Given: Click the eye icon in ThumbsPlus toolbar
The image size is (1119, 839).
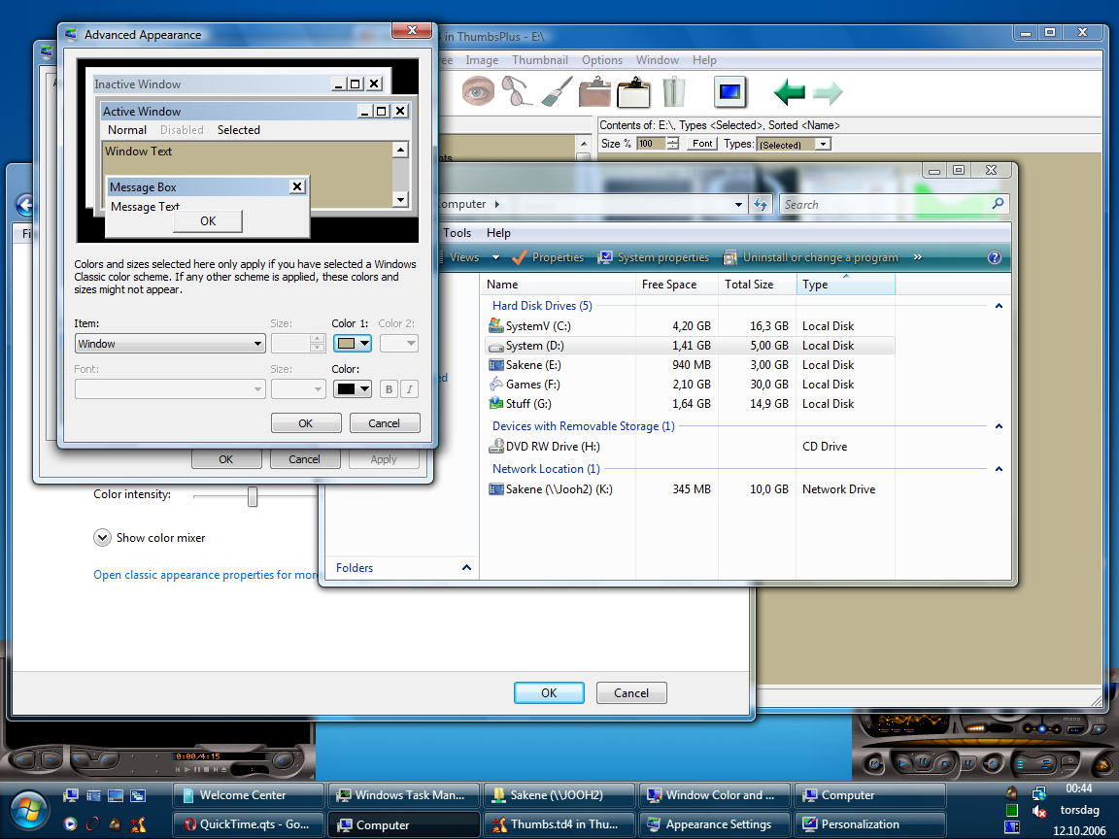Looking at the screenshot, I should coord(478,92).
